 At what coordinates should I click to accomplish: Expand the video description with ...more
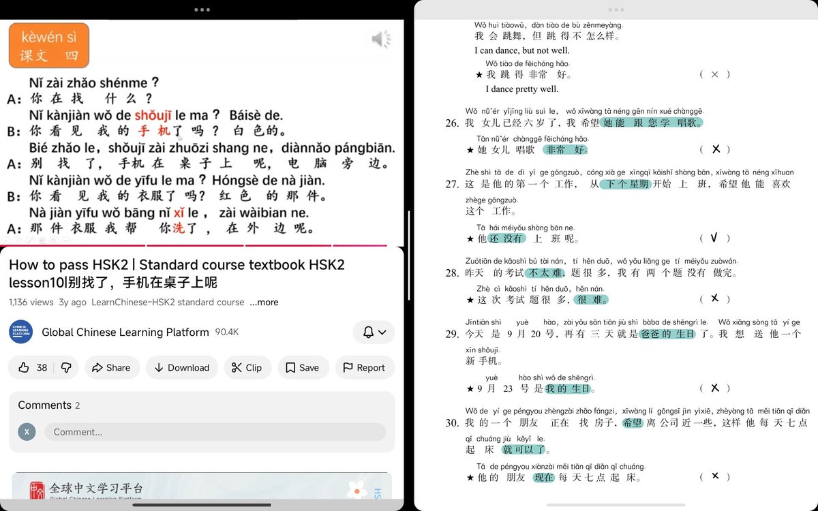point(264,302)
